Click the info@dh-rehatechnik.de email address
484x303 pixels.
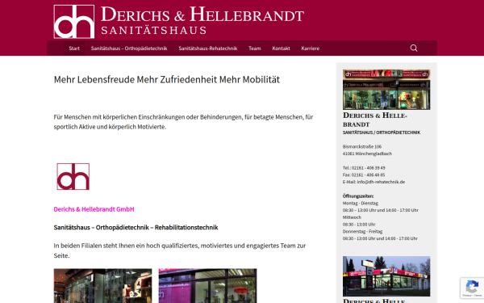(x=381, y=182)
